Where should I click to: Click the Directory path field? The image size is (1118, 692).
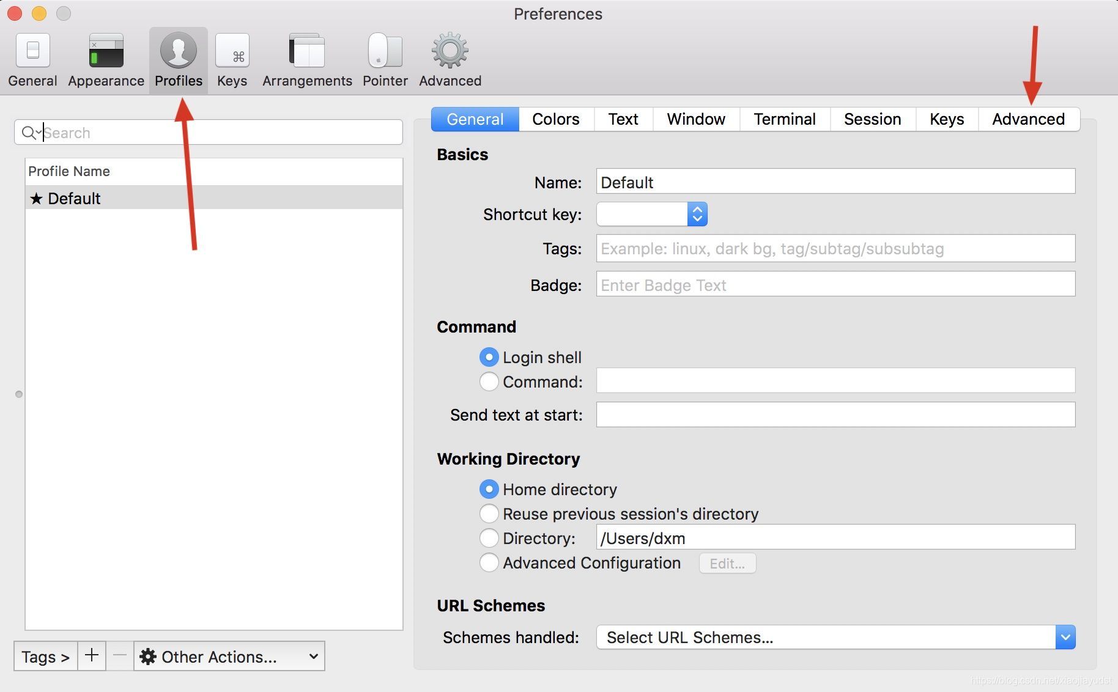tap(835, 537)
